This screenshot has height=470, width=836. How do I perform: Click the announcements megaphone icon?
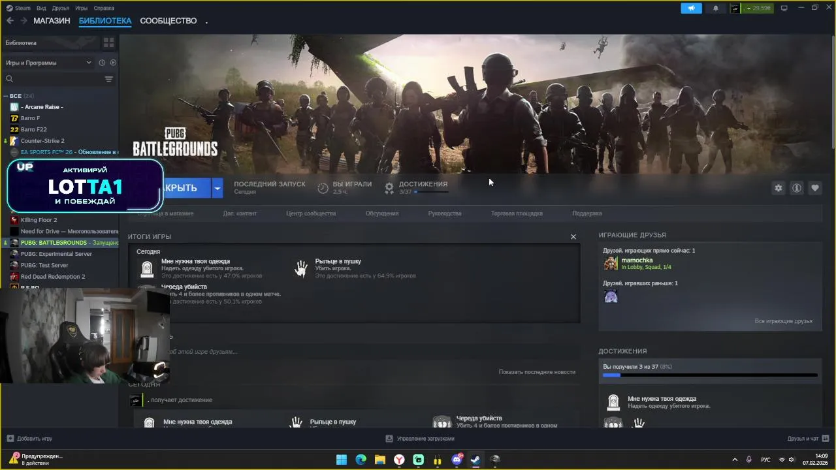coord(691,8)
